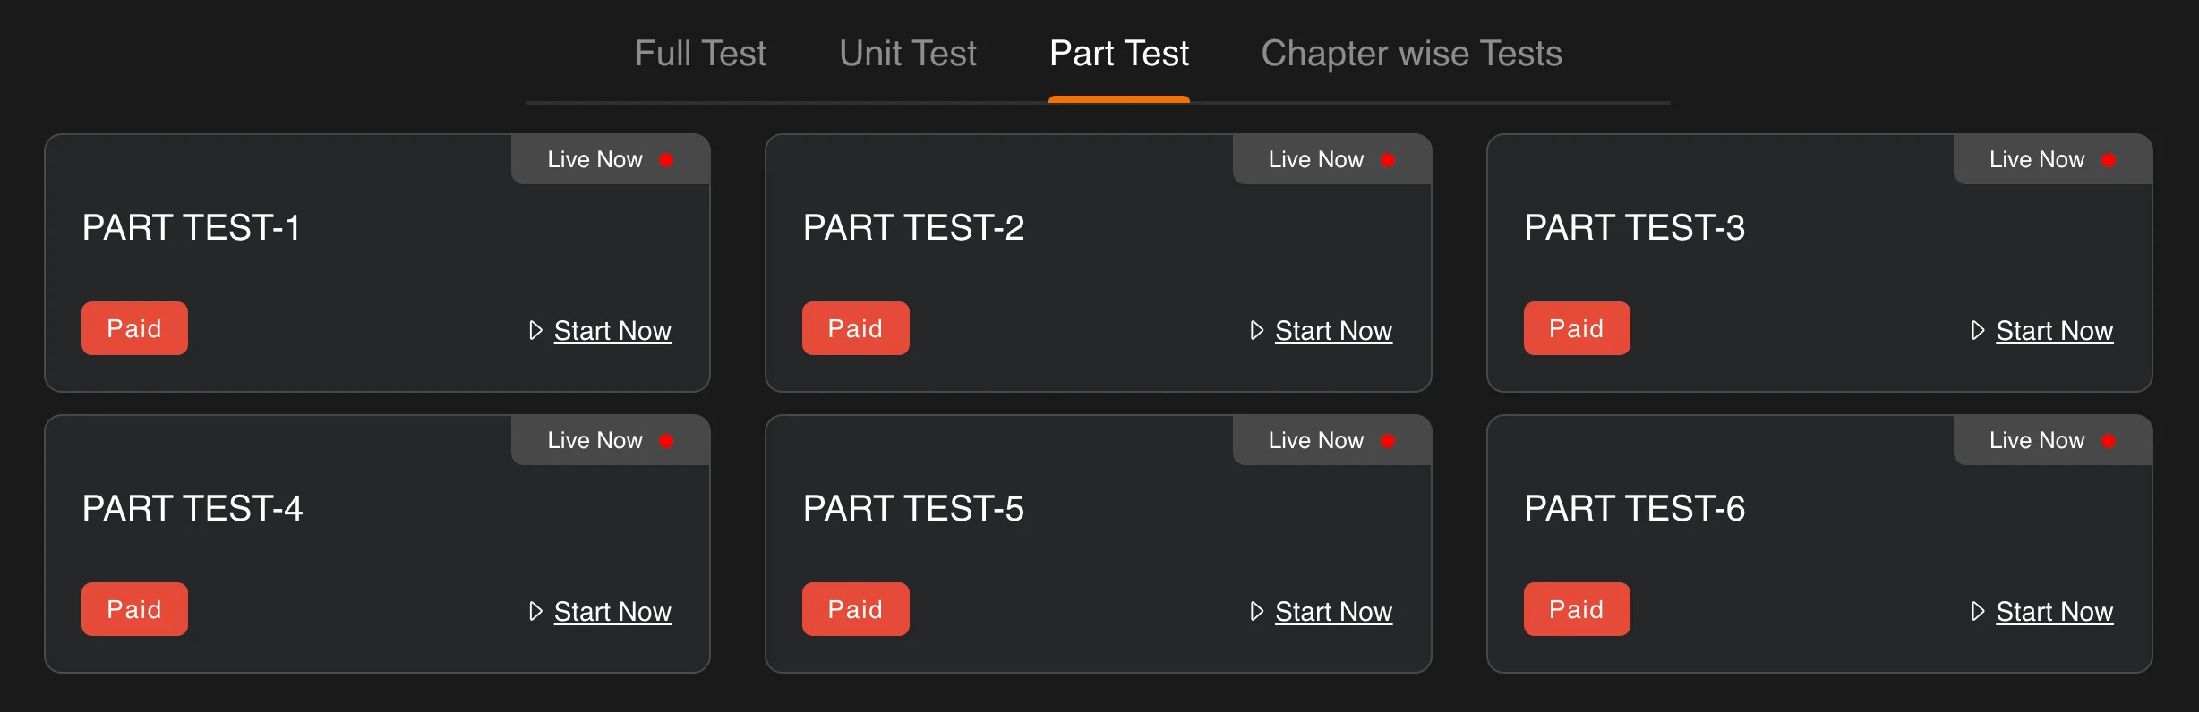The width and height of the screenshot is (2199, 712).
Task: Click the Paid badge on PART TEST-4
Action: point(134,609)
